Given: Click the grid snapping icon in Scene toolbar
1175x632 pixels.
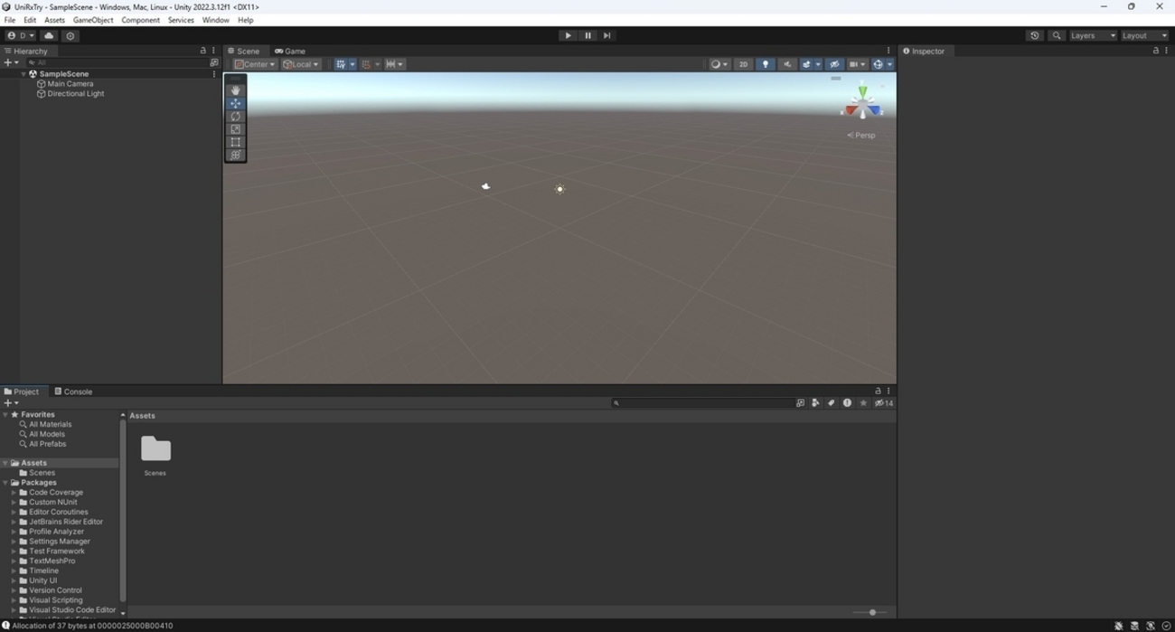Looking at the screenshot, I should (367, 64).
